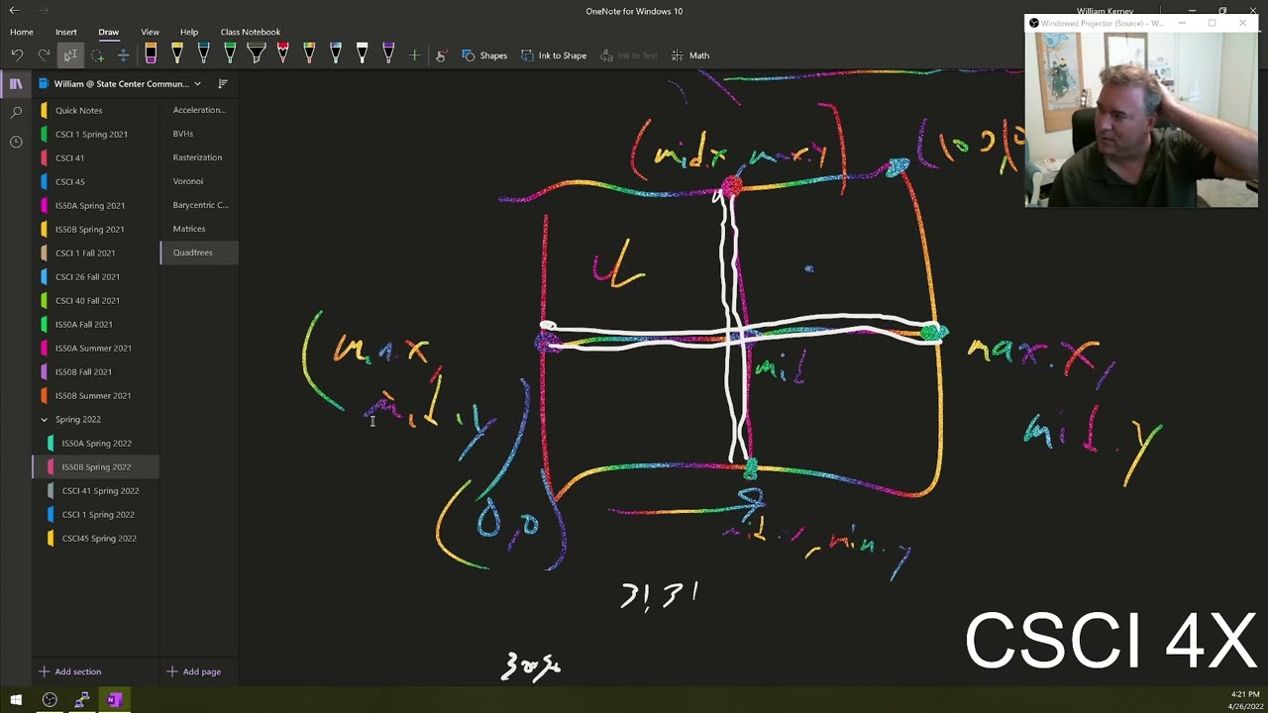Open the Class Notebook tab
The height and width of the screenshot is (713, 1268).
[250, 32]
